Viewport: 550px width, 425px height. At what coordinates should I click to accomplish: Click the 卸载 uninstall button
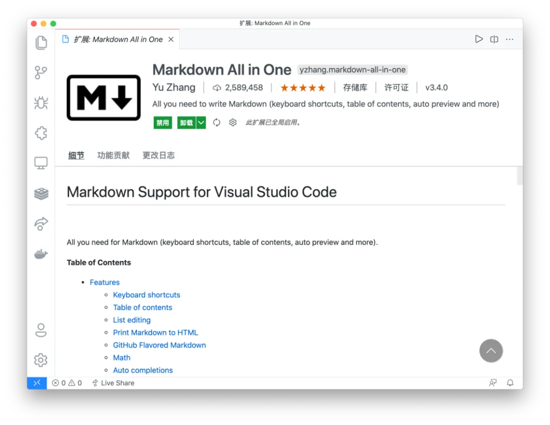[186, 123]
